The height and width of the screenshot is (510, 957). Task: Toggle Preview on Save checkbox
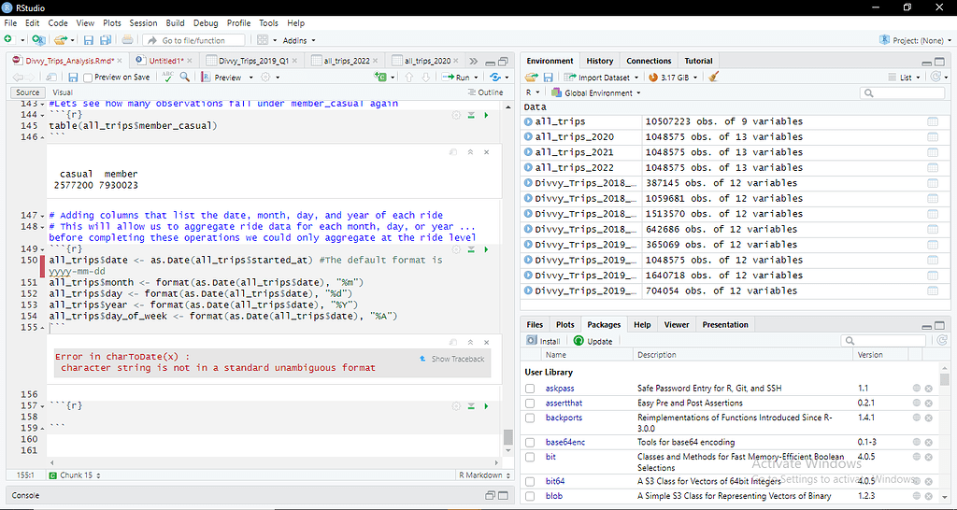(88, 78)
